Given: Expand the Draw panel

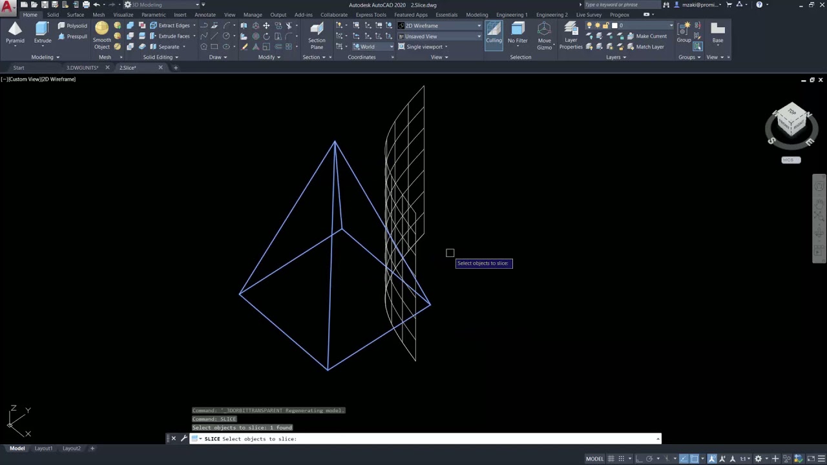Looking at the screenshot, I should point(218,57).
